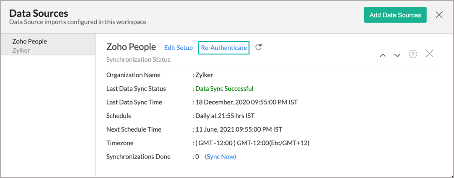The width and height of the screenshot is (454, 178).
Task: Go to previous data source with up chevron
Action: pos(383,55)
